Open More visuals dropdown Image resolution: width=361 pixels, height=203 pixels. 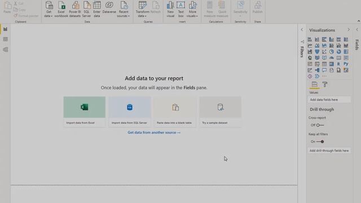[x=192, y=9]
